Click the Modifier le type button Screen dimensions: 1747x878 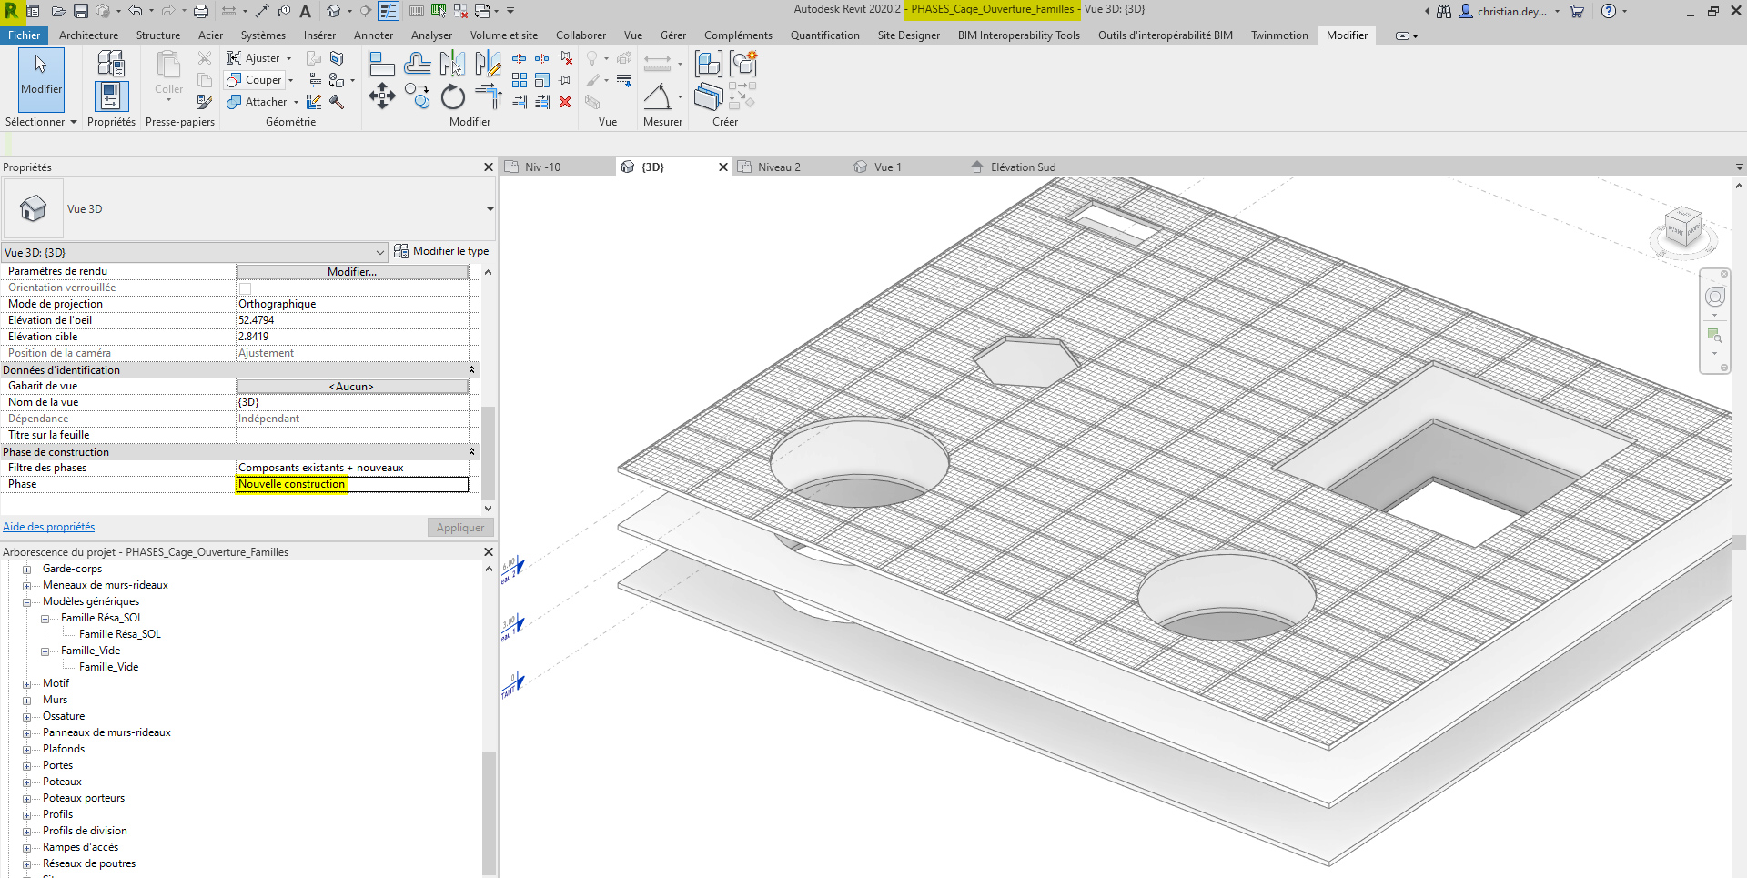(441, 251)
